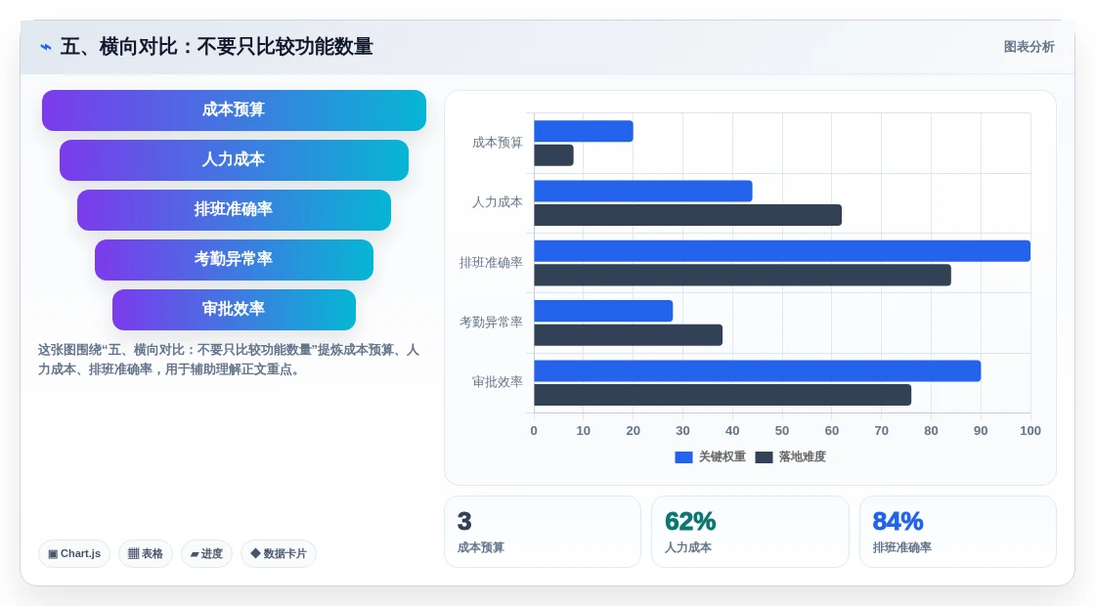Click the dark 落地难度 bar for 考勤异常率
The image size is (1095, 606).
pos(629,335)
